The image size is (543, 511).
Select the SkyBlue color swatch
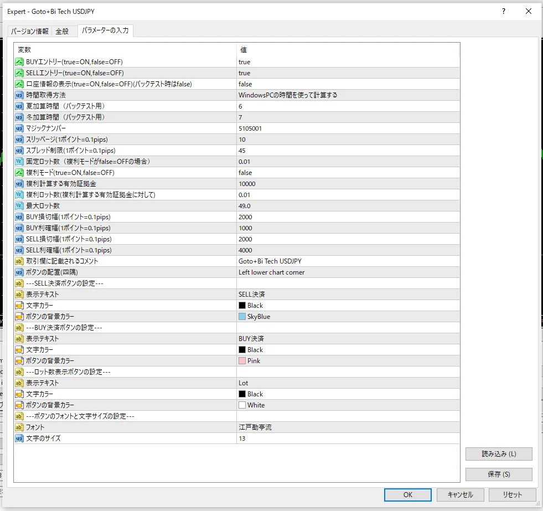click(x=242, y=317)
